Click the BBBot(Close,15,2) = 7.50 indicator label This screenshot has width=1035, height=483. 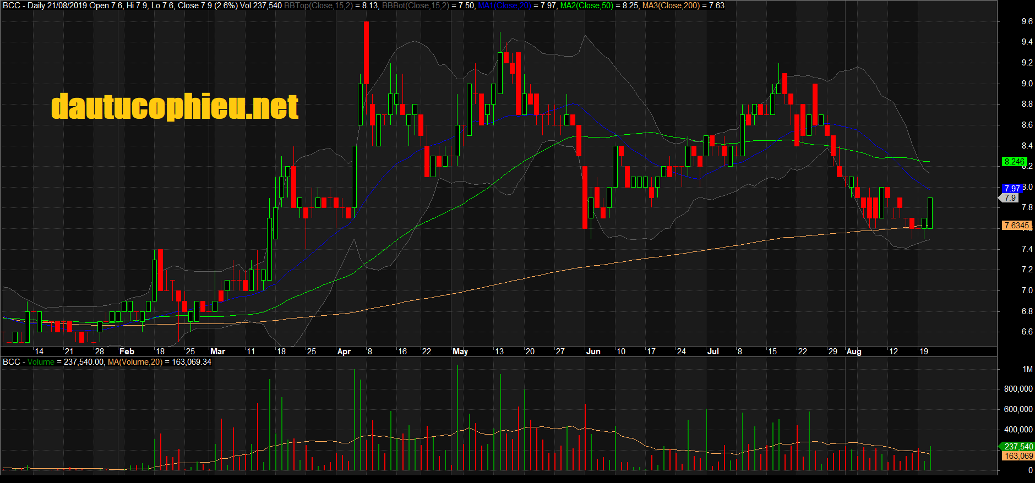pos(428,6)
